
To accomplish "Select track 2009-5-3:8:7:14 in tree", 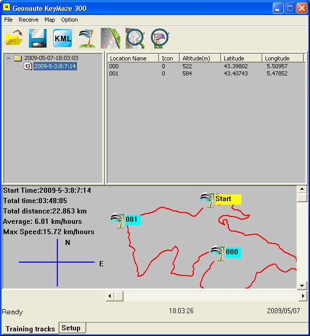I will click(55, 66).
